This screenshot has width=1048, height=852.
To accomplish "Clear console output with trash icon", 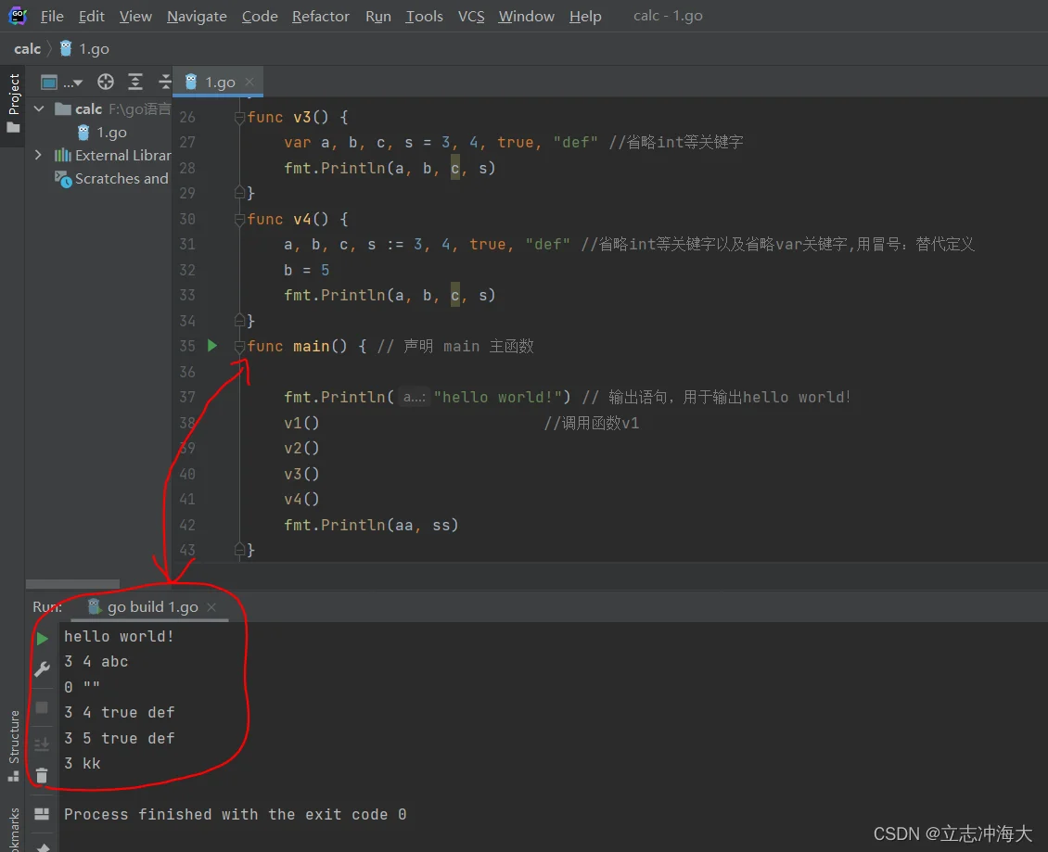I will point(42,775).
